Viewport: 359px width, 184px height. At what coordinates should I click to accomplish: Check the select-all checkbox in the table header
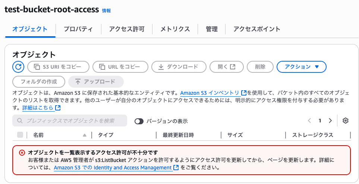click(20, 135)
